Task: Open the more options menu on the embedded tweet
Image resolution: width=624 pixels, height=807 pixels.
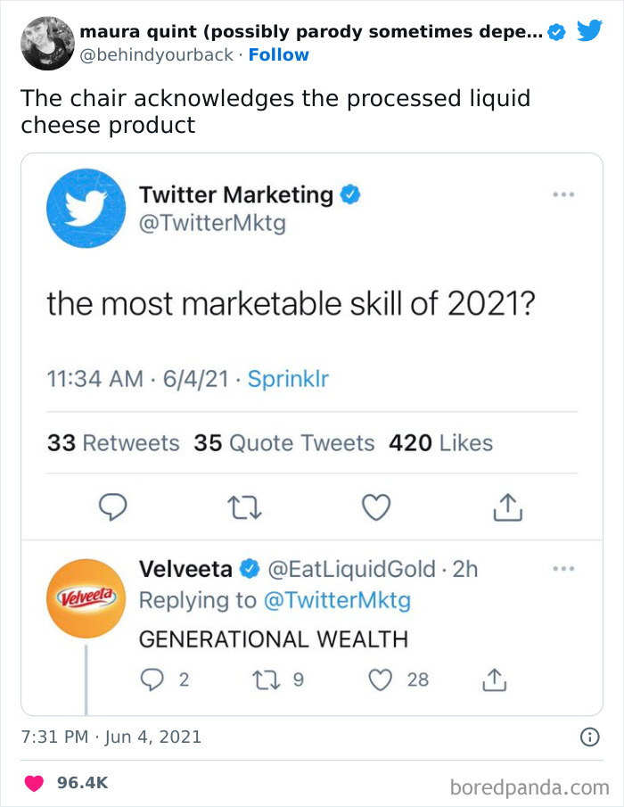Action: pos(564,193)
